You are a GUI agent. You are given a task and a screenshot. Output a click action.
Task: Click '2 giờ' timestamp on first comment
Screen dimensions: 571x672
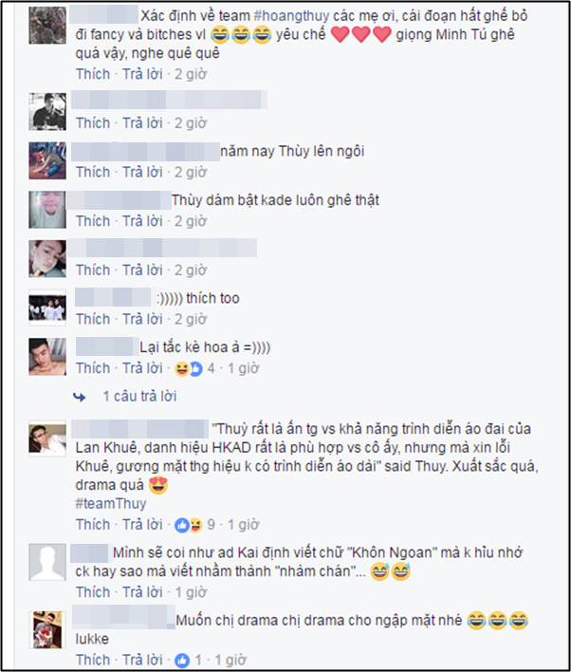point(191,75)
